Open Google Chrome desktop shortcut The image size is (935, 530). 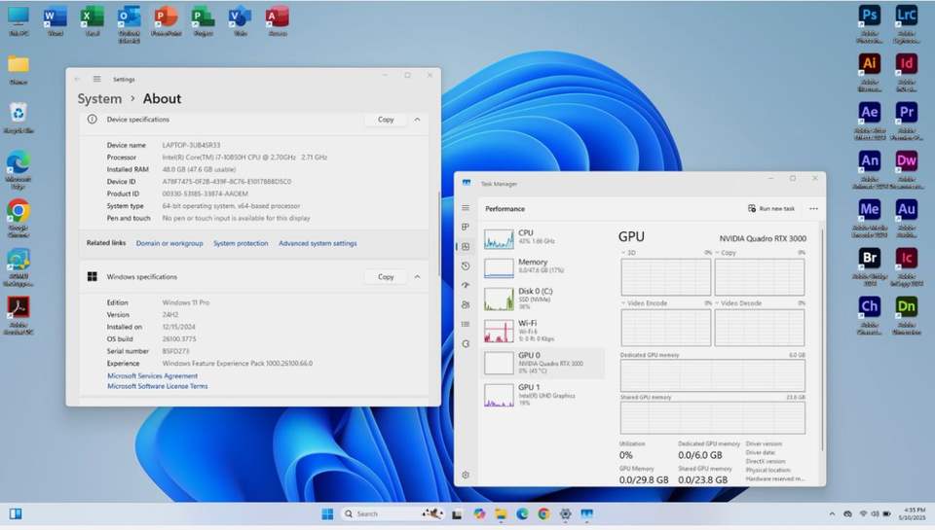pos(18,211)
